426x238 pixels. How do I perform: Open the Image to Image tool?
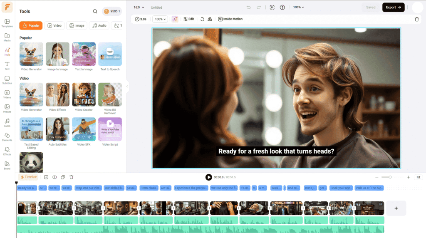tap(57, 57)
